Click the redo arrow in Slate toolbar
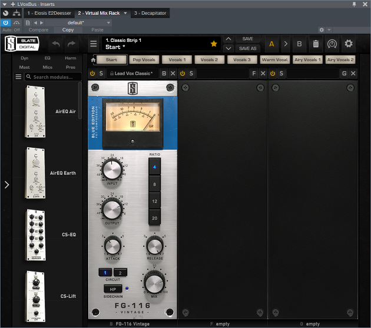Screen dimensions: 371x328 point(71,44)
